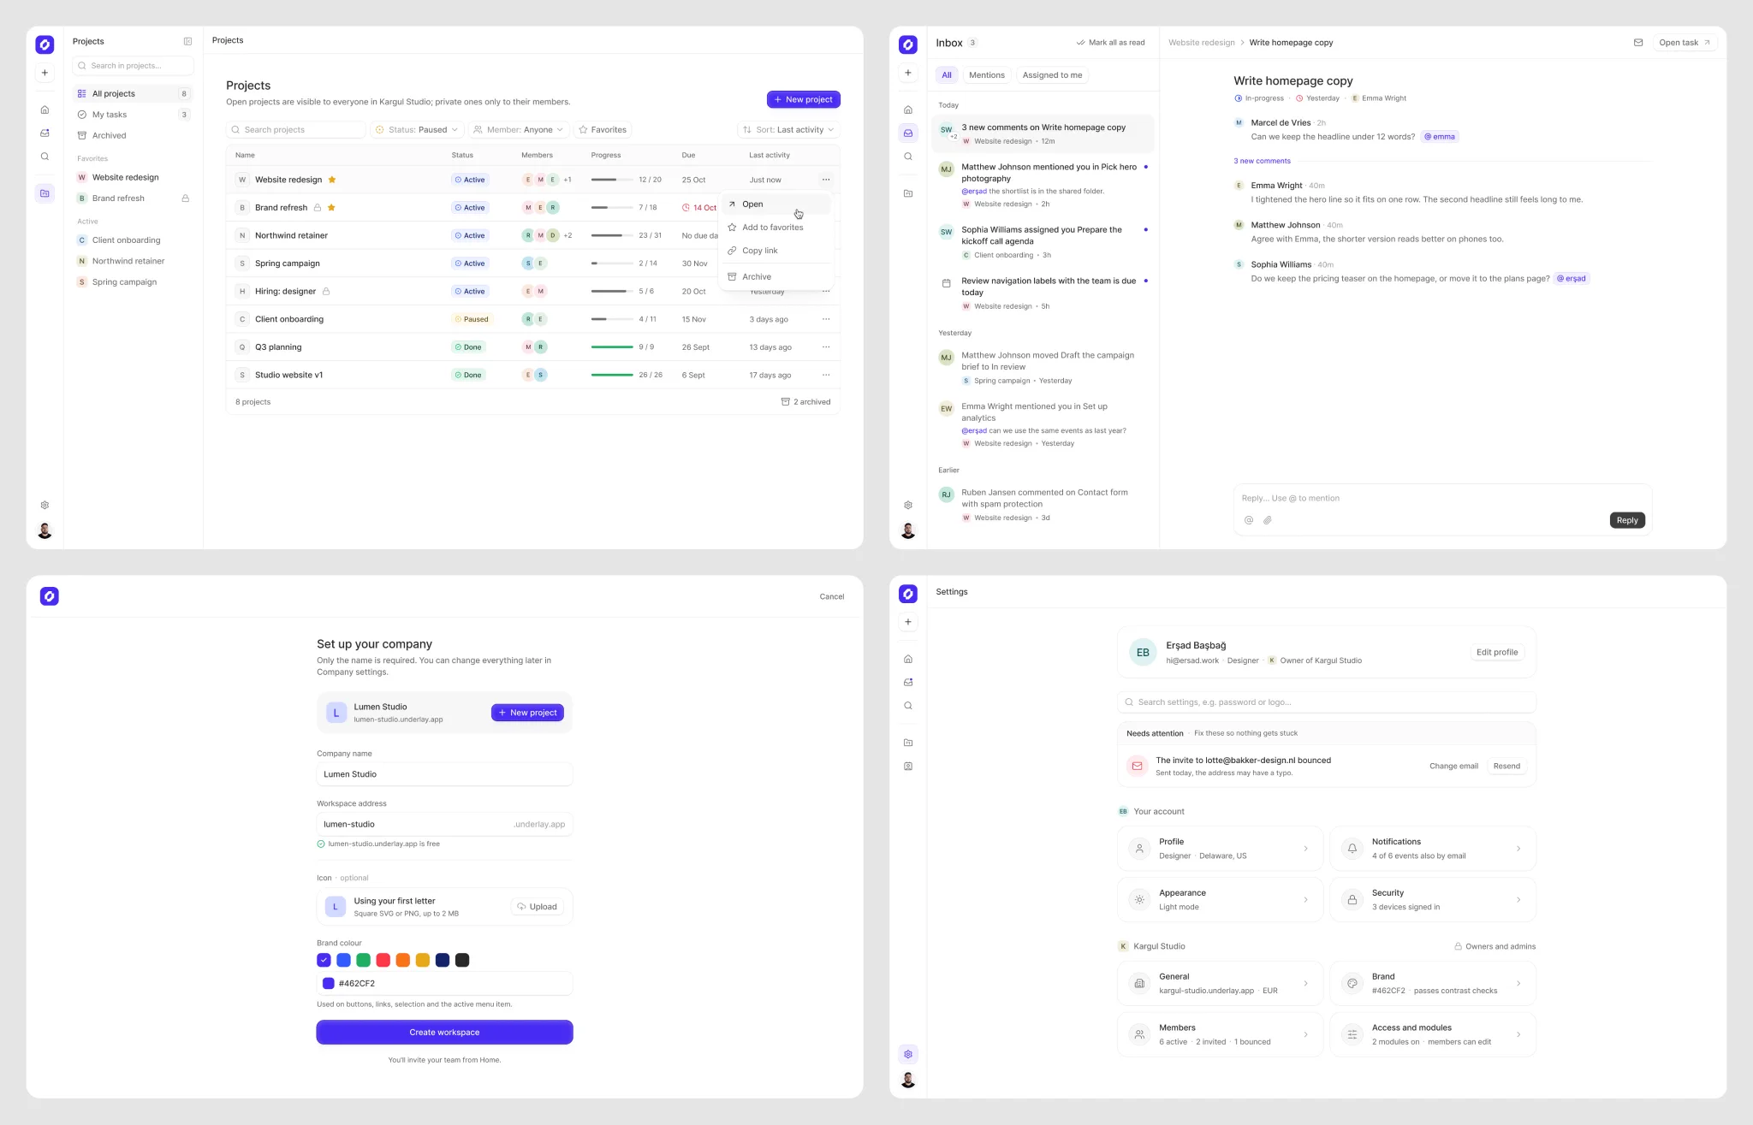Open the three-dots menu for Studio website v1
Viewport: 1753px width, 1125px height.
coord(826,375)
